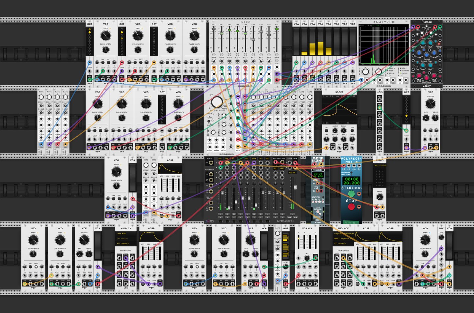The height and width of the screenshot is (313, 474).
Task: Open the Core MIDI driver dropdown
Action: coord(126,234)
